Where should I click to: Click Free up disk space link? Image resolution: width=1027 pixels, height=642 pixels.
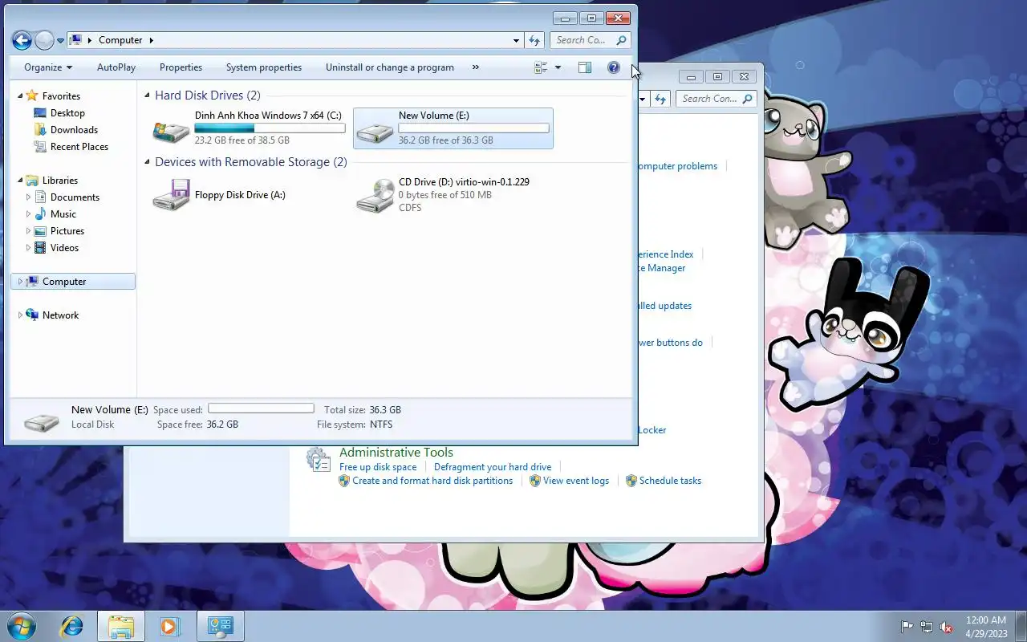pos(378,467)
